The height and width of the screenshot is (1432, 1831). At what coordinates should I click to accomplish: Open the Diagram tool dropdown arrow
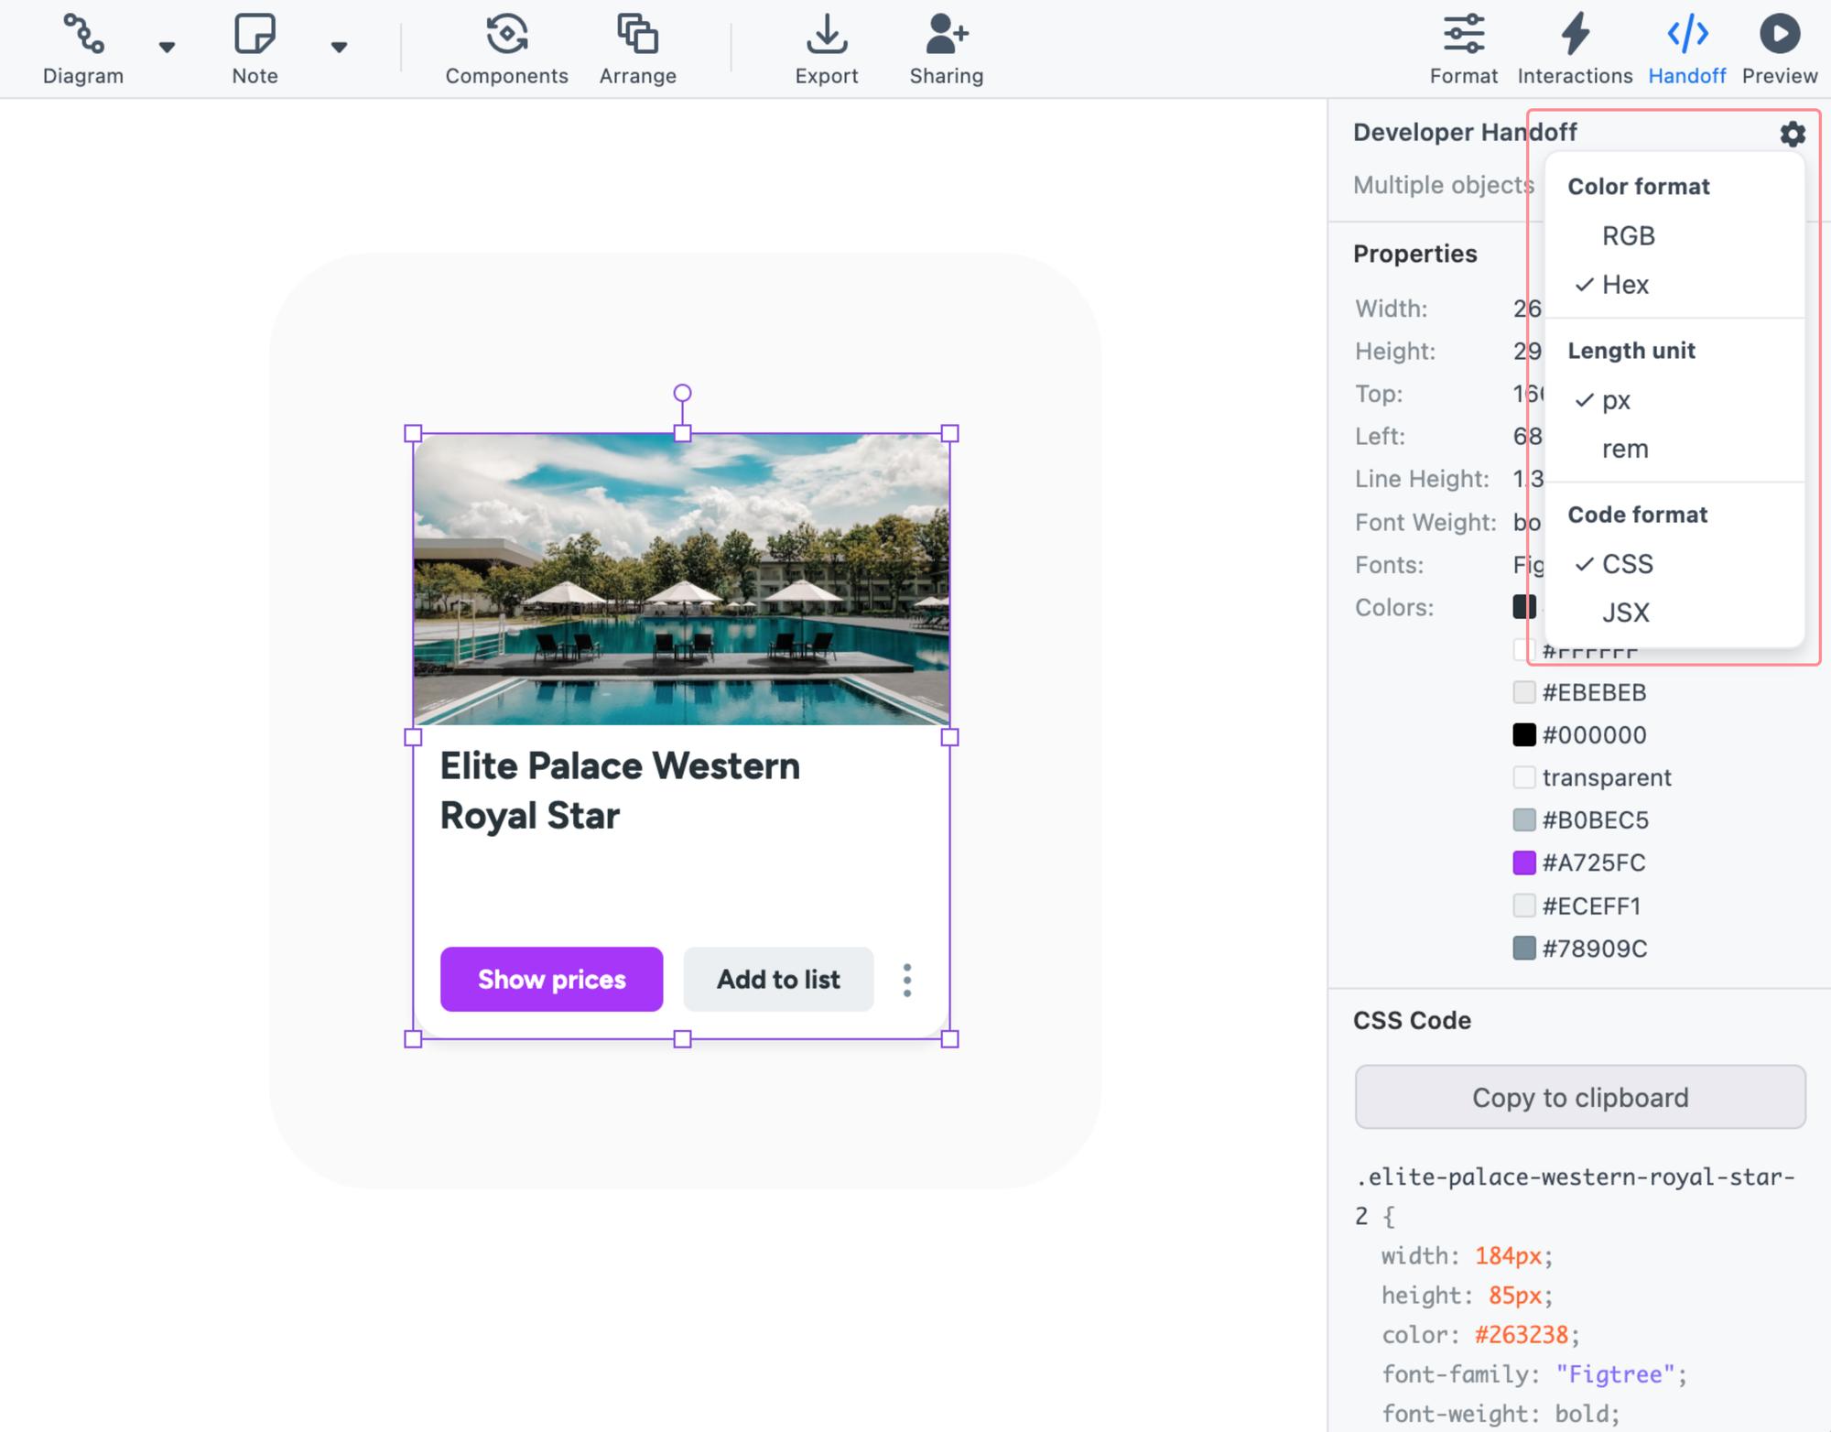(x=167, y=48)
